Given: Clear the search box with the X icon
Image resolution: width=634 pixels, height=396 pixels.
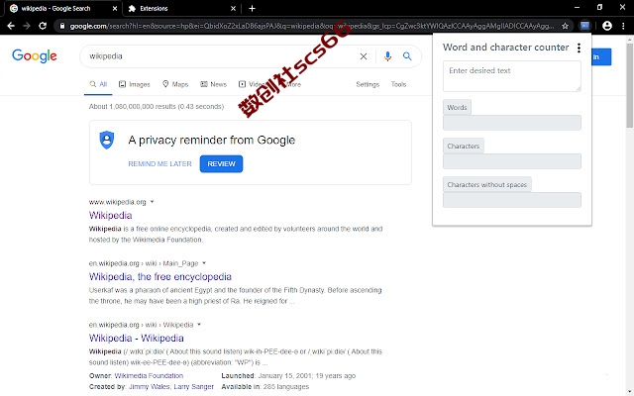Looking at the screenshot, I should pyautogui.click(x=364, y=56).
